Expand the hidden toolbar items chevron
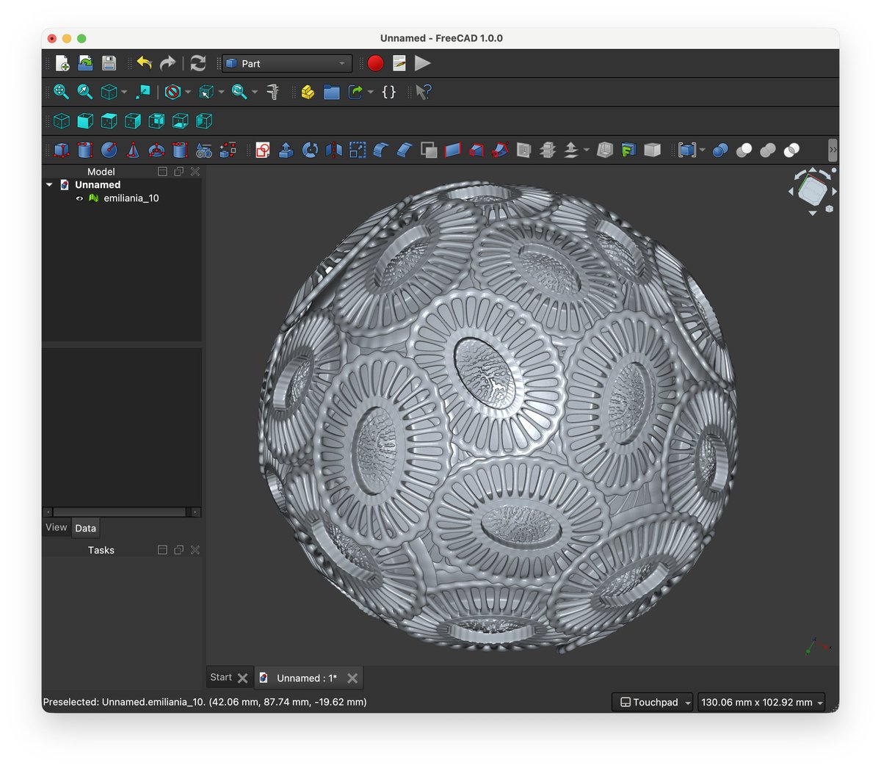881x768 pixels. coord(833,150)
